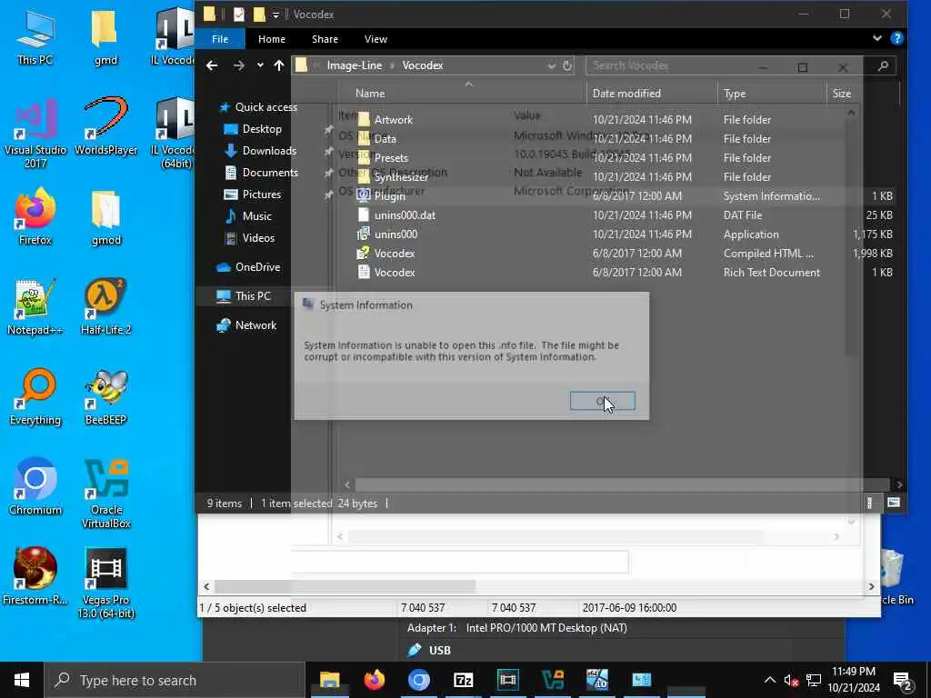
Task: Open Vegas Pro 13.0 desktop shortcut
Action: click(105, 583)
